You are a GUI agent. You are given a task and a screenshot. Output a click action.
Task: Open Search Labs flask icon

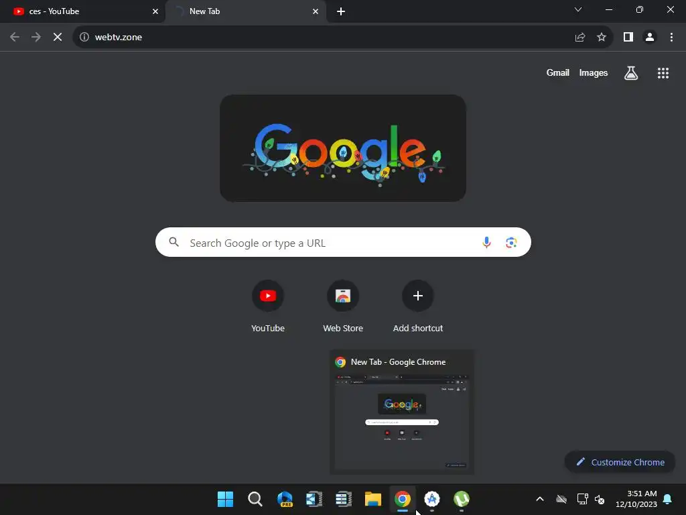[631, 73]
